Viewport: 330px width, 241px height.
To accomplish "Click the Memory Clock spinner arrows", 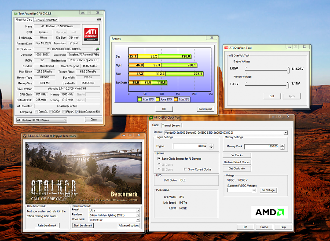I will [282, 147].
